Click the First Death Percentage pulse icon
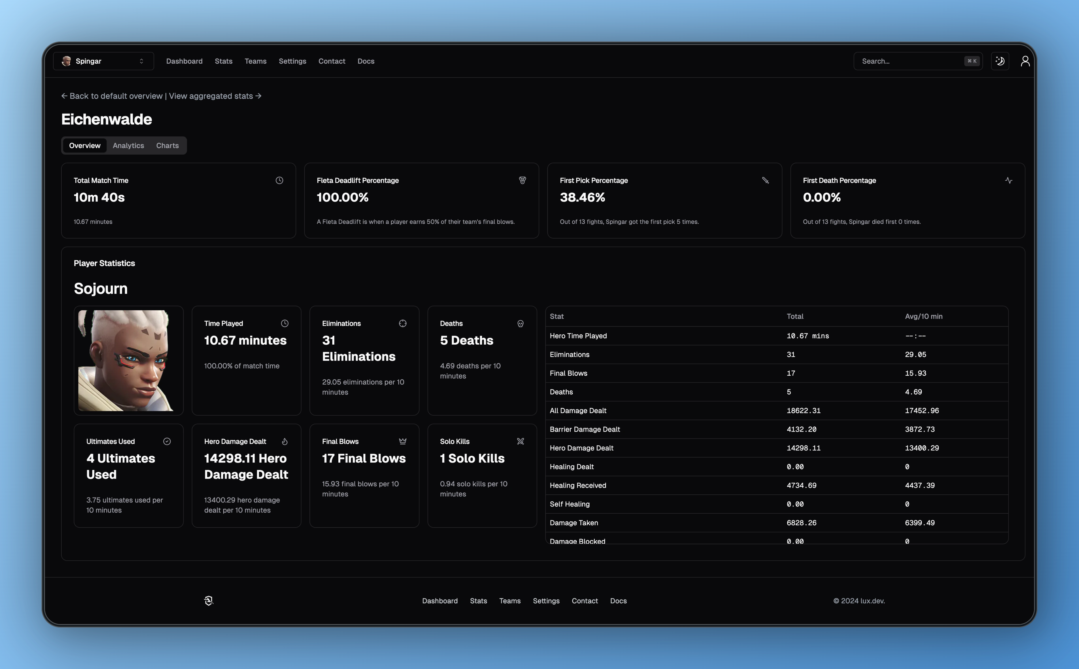Viewport: 1079px width, 669px height. pyautogui.click(x=1008, y=181)
